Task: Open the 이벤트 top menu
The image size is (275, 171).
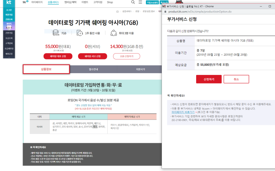Action: point(85,2)
